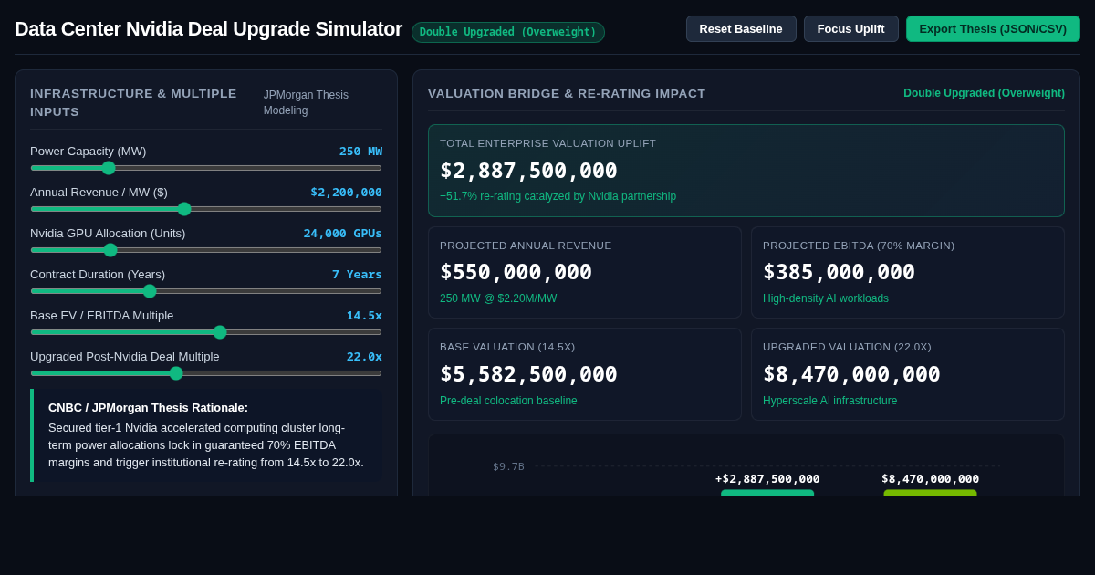
Task: Adjust the Base EV / EBITDA Multiple slider
Action: (x=206, y=332)
